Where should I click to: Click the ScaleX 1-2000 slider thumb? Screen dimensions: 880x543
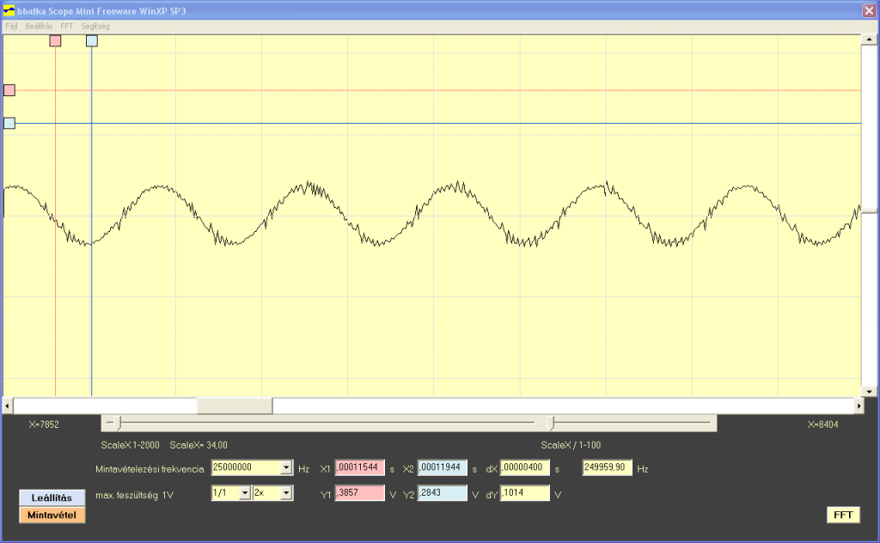(x=117, y=423)
